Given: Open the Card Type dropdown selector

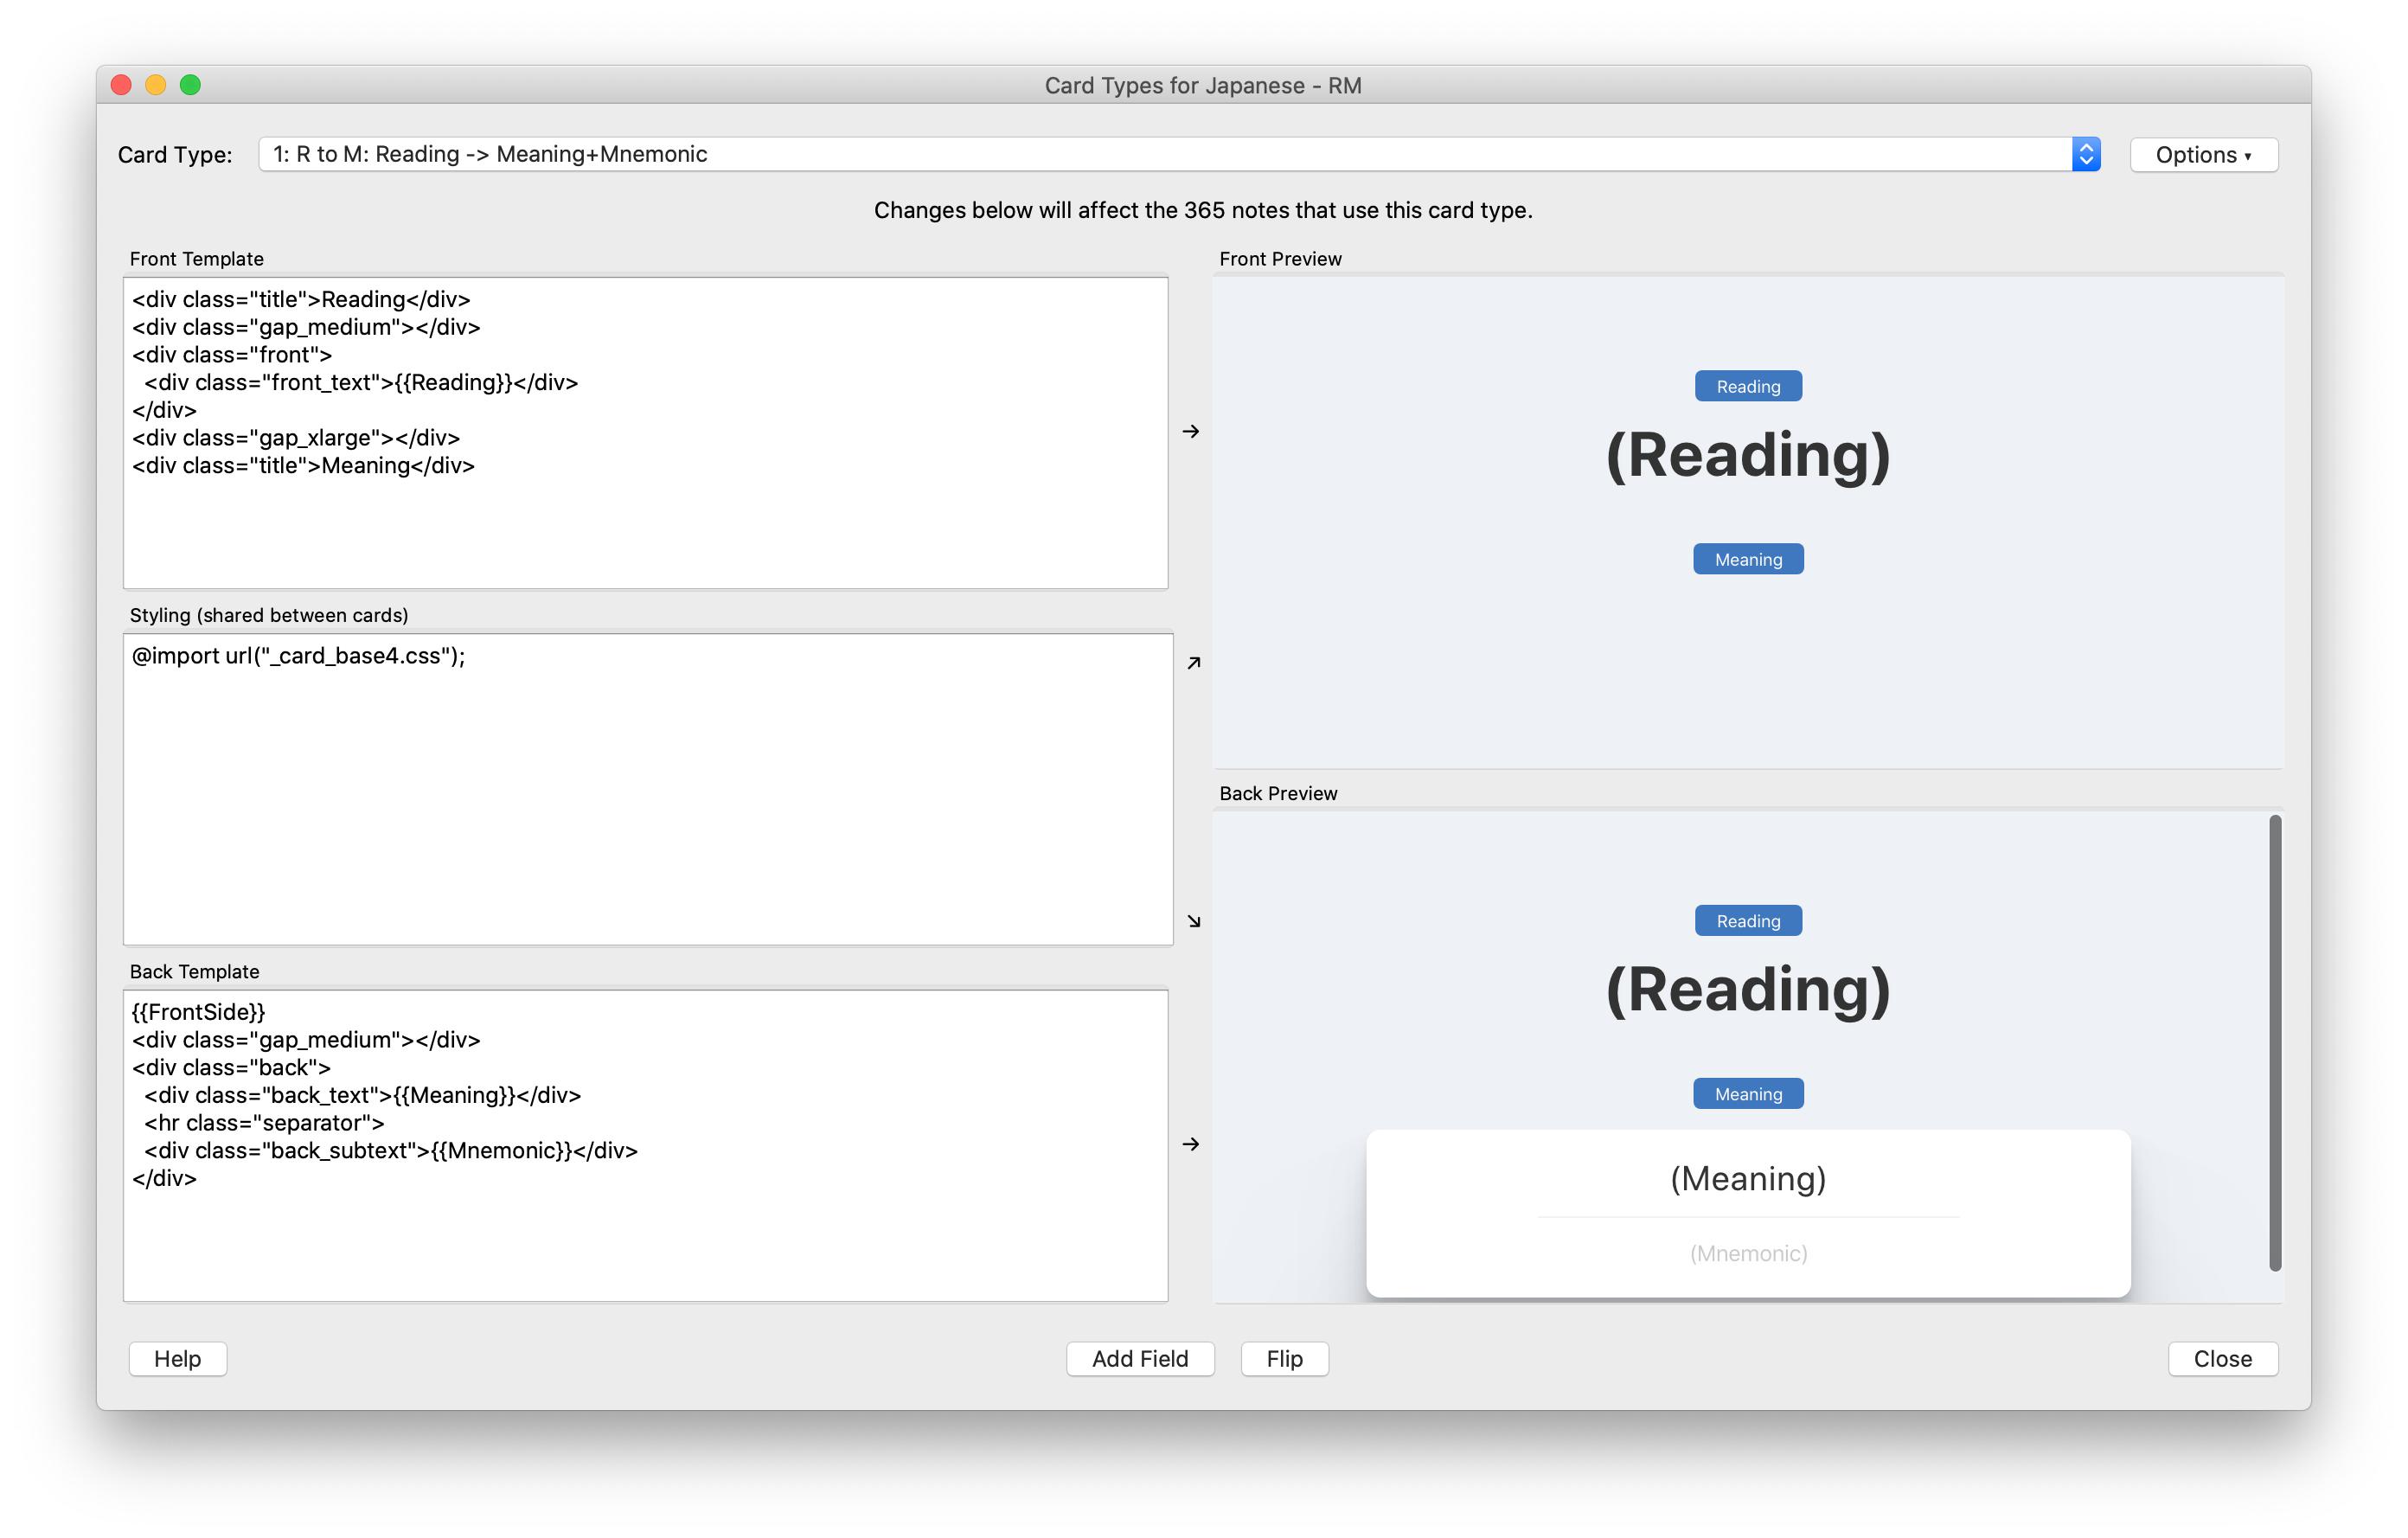Looking at the screenshot, I should (x=1160, y=154).
